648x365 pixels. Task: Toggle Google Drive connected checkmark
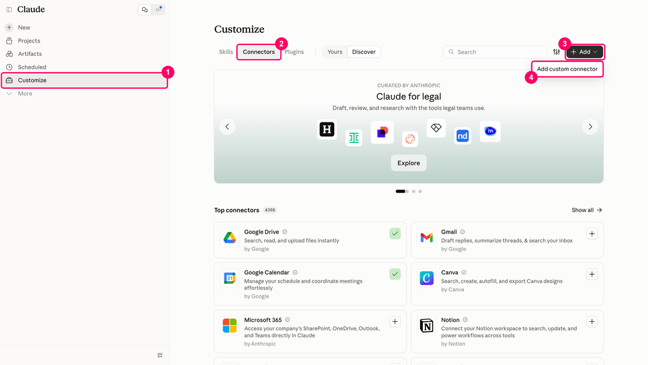[x=395, y=234]
